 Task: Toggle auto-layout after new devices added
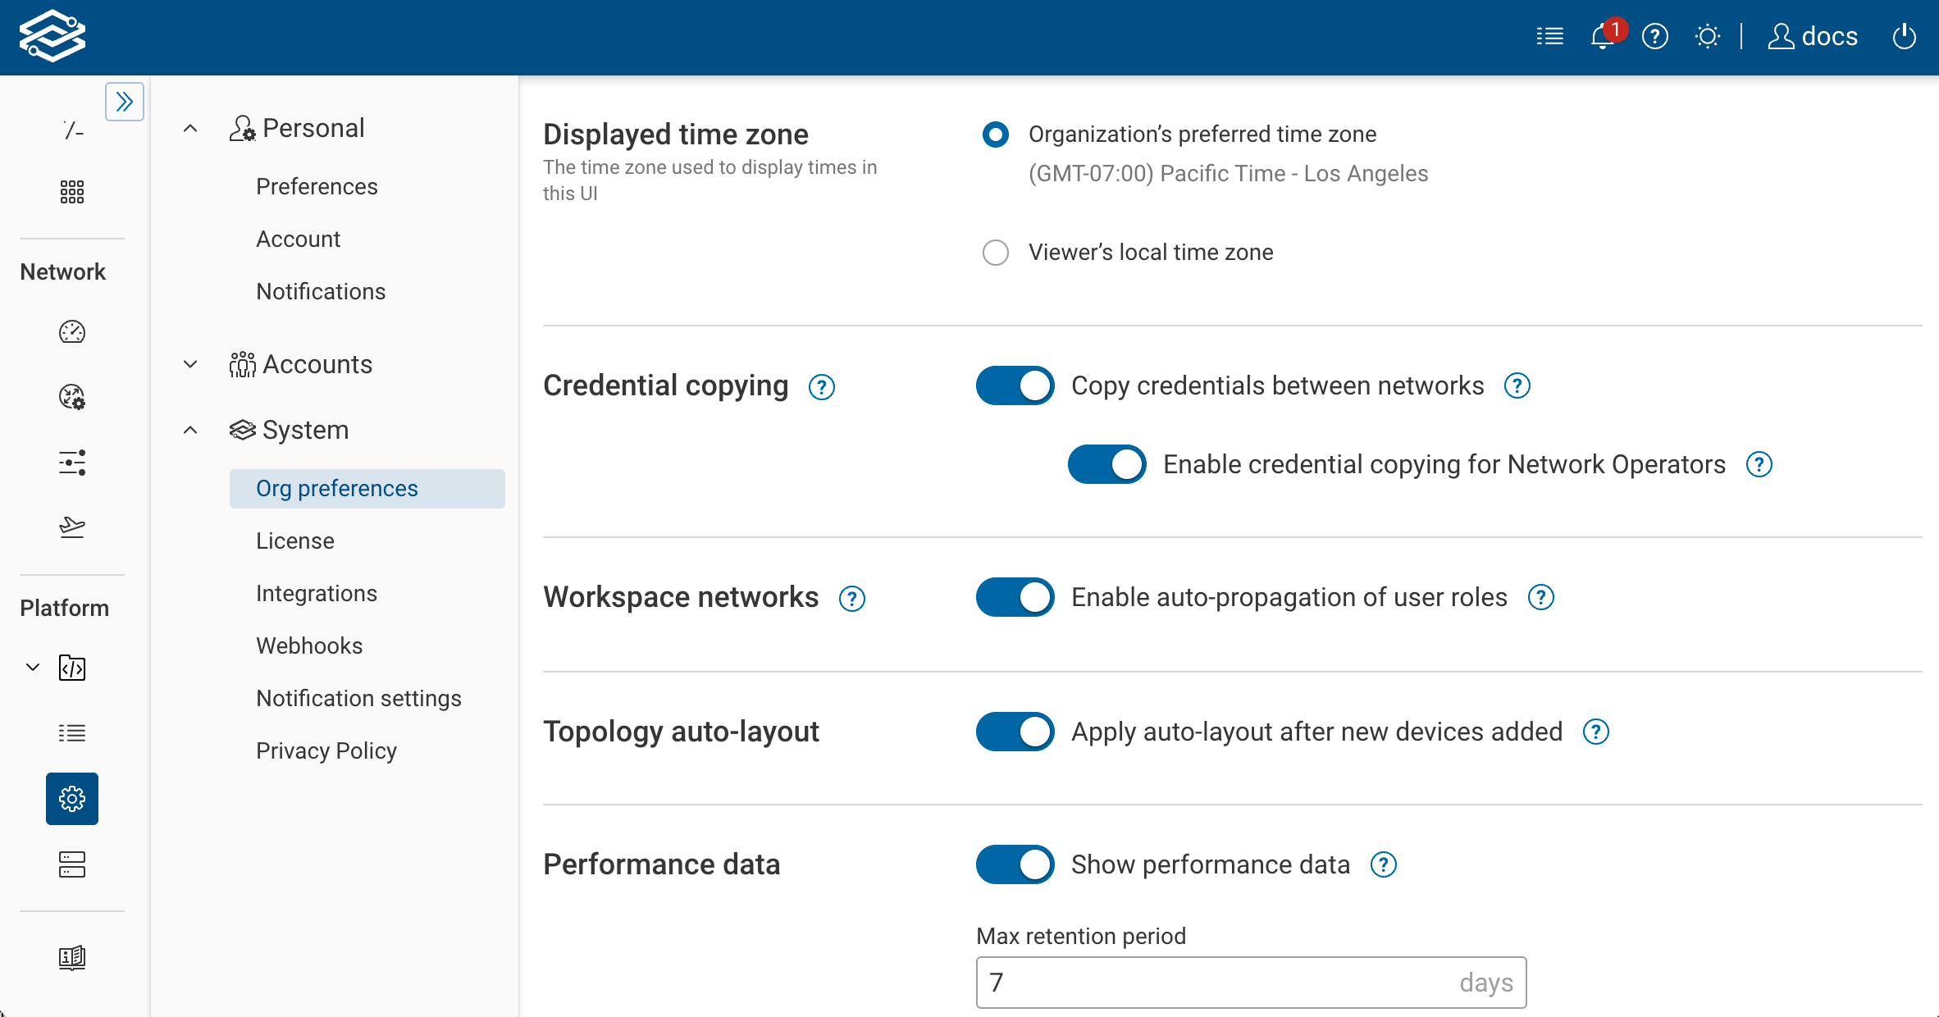click(x=1015, y=732)
